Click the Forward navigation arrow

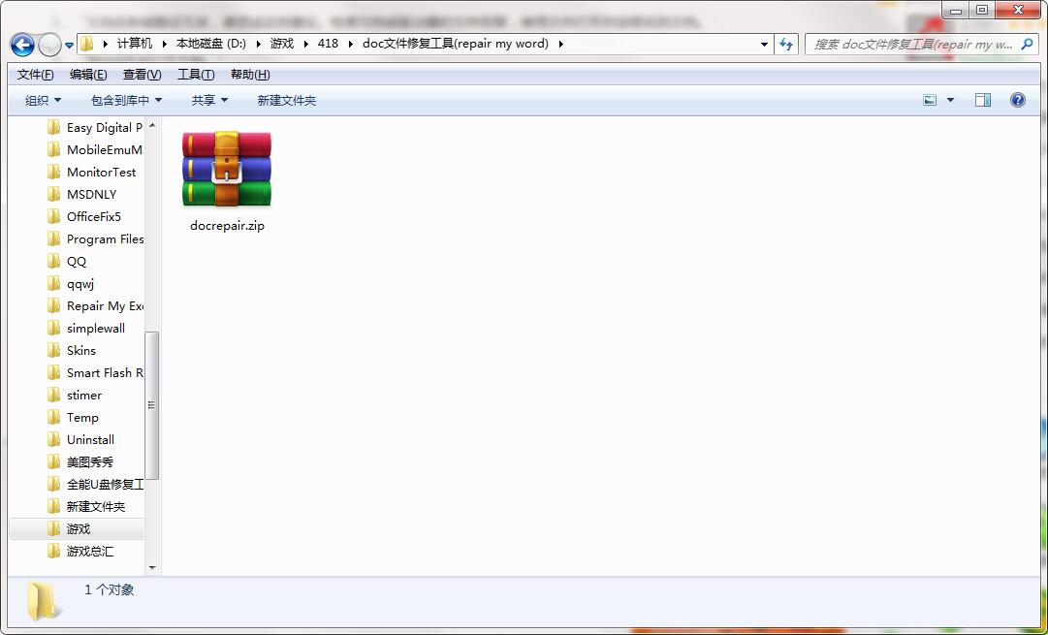point(49,45)
